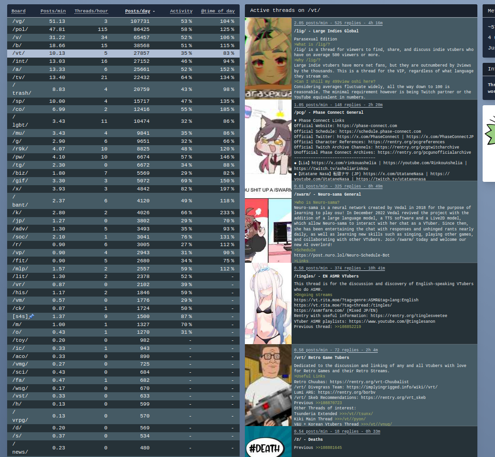Click the '/tingles/ - EN ASMR VTubers' title
The height and width of the screenshot is (457, 495).
click(x=326, y=276)
